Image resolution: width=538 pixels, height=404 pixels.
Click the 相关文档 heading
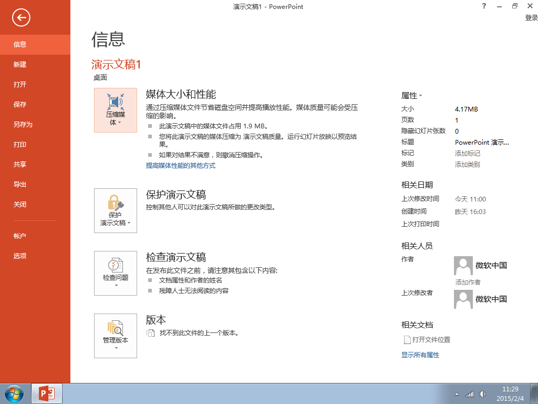(x=417, y=325)
